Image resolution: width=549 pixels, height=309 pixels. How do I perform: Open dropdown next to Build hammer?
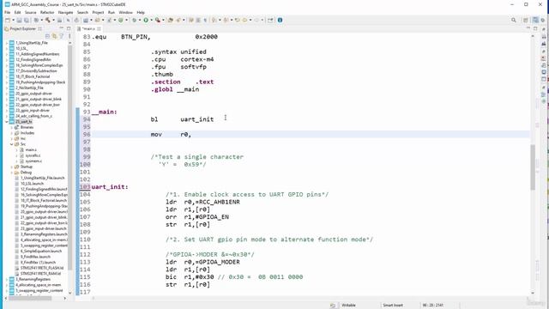53,21
